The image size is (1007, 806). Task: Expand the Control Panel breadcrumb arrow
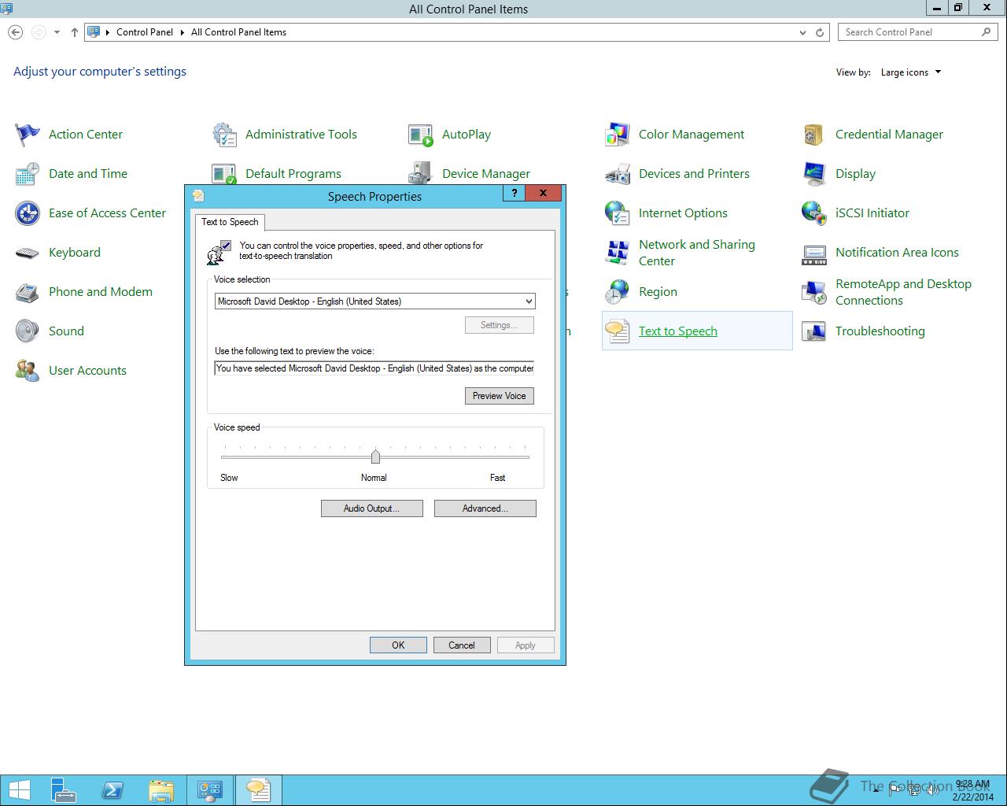(x=182, y=32)
